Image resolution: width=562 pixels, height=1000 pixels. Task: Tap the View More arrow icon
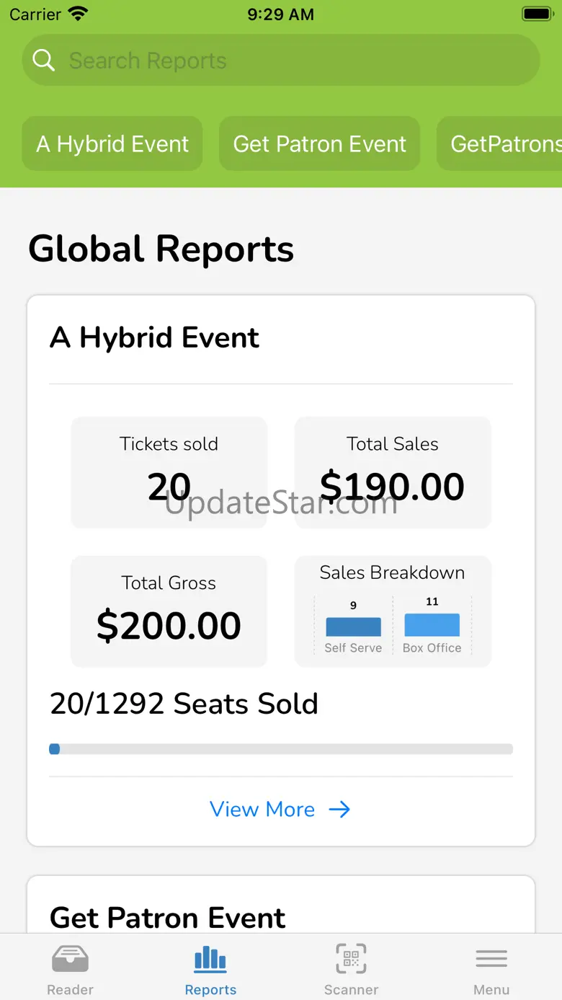(x=339, y=810)
